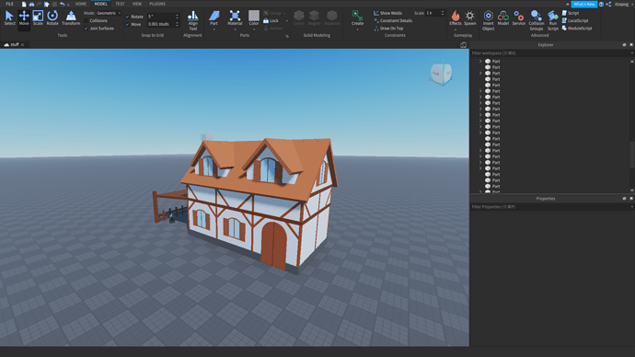The image size is (635, 357).
Task: Open the Part insert dropdown arrow
Action: [x=214, y=29]
